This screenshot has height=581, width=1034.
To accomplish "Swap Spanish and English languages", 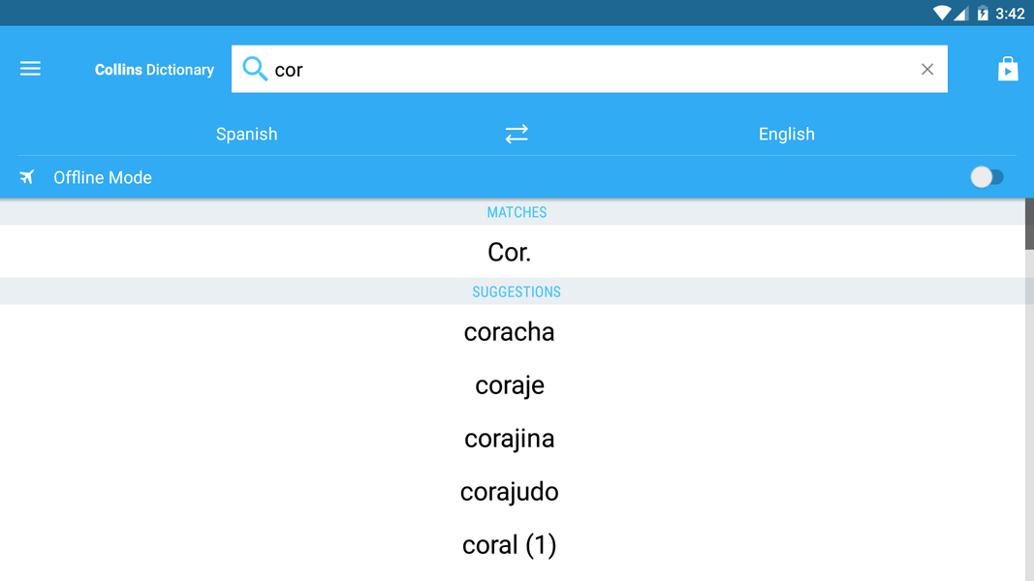I will tap(517, 134).
